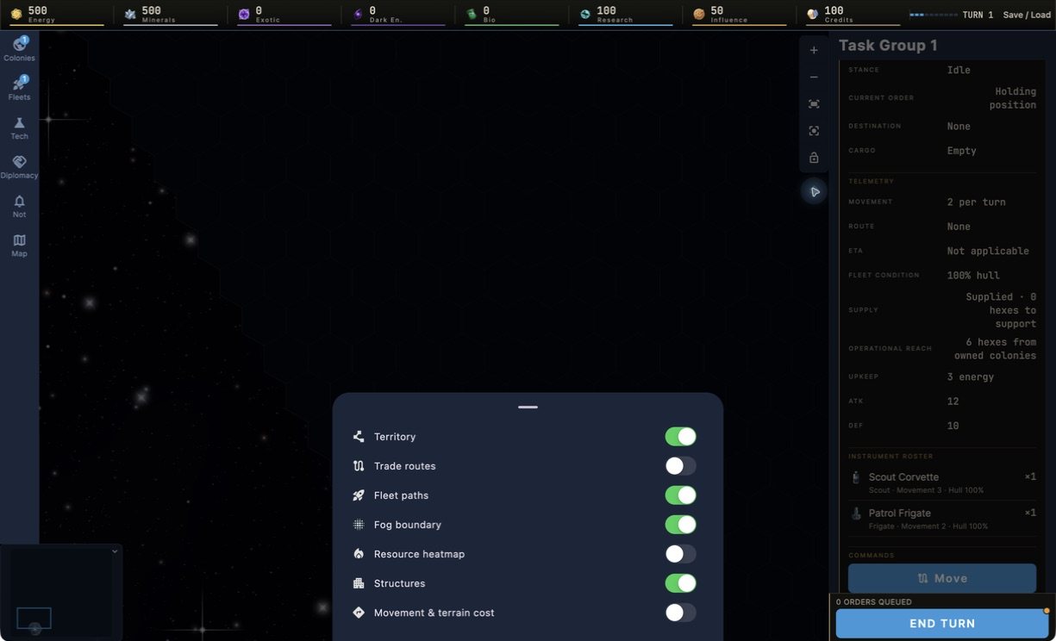This screenshot has width=1056, height=641.
Task: Click the Energy resource icon in top bar
Action: tap(16, 14)
